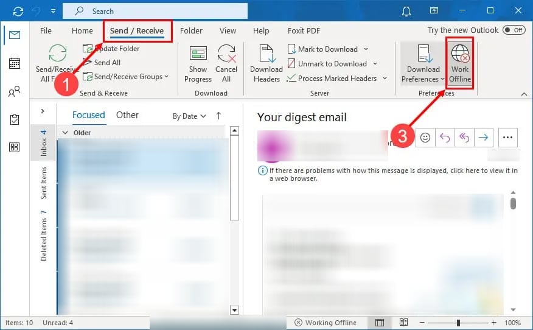Open the Inbox folder
The image size is (533, 330).
pyautogui.click(x=44, y=142)
